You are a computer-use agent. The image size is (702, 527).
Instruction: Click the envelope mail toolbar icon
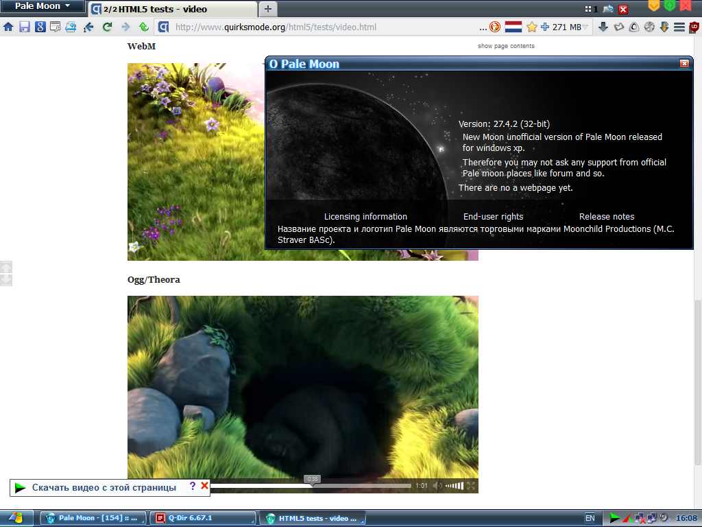pos(619,27)
